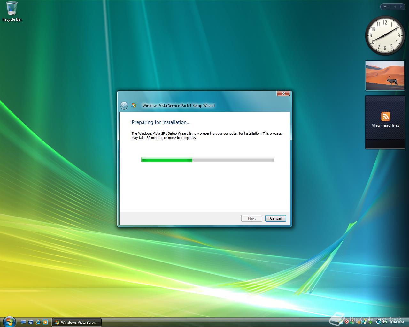Open the Recycle Bin desktop icon
Screen dimensions: 409x327
point(12,11)
